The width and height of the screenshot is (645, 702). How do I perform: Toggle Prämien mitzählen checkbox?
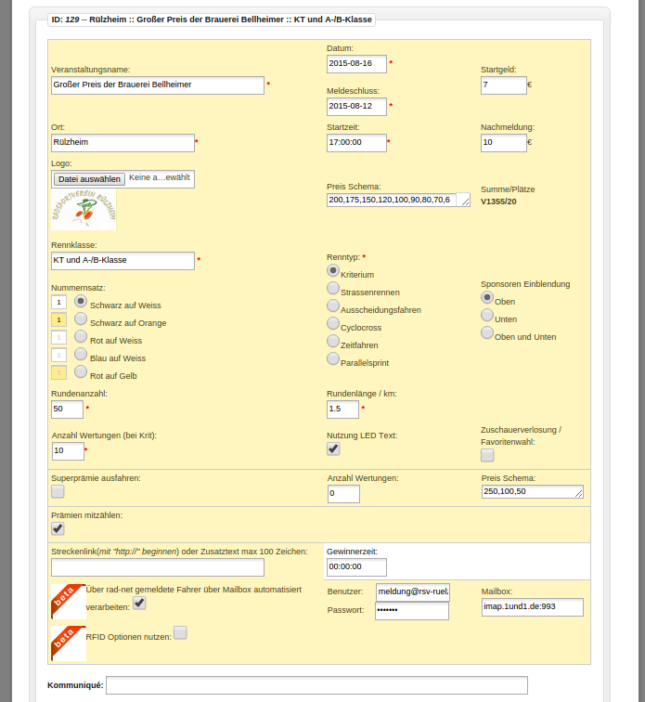click(x=58, y=528)
